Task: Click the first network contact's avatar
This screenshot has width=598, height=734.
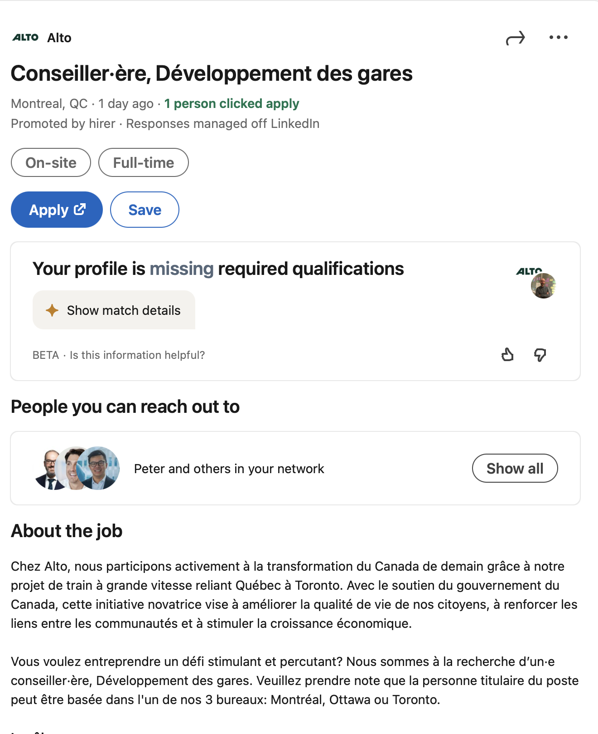Action: [48, 469]
